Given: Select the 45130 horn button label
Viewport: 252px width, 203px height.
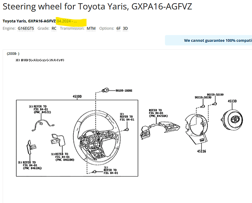Looking at the screenshot, I should click(x=232, y=101).
